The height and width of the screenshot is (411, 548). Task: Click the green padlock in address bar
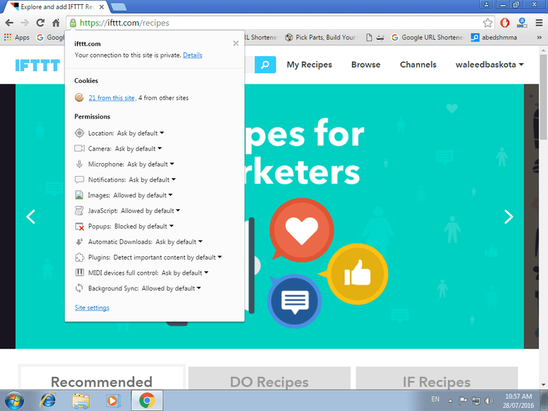tap(73, 23)
